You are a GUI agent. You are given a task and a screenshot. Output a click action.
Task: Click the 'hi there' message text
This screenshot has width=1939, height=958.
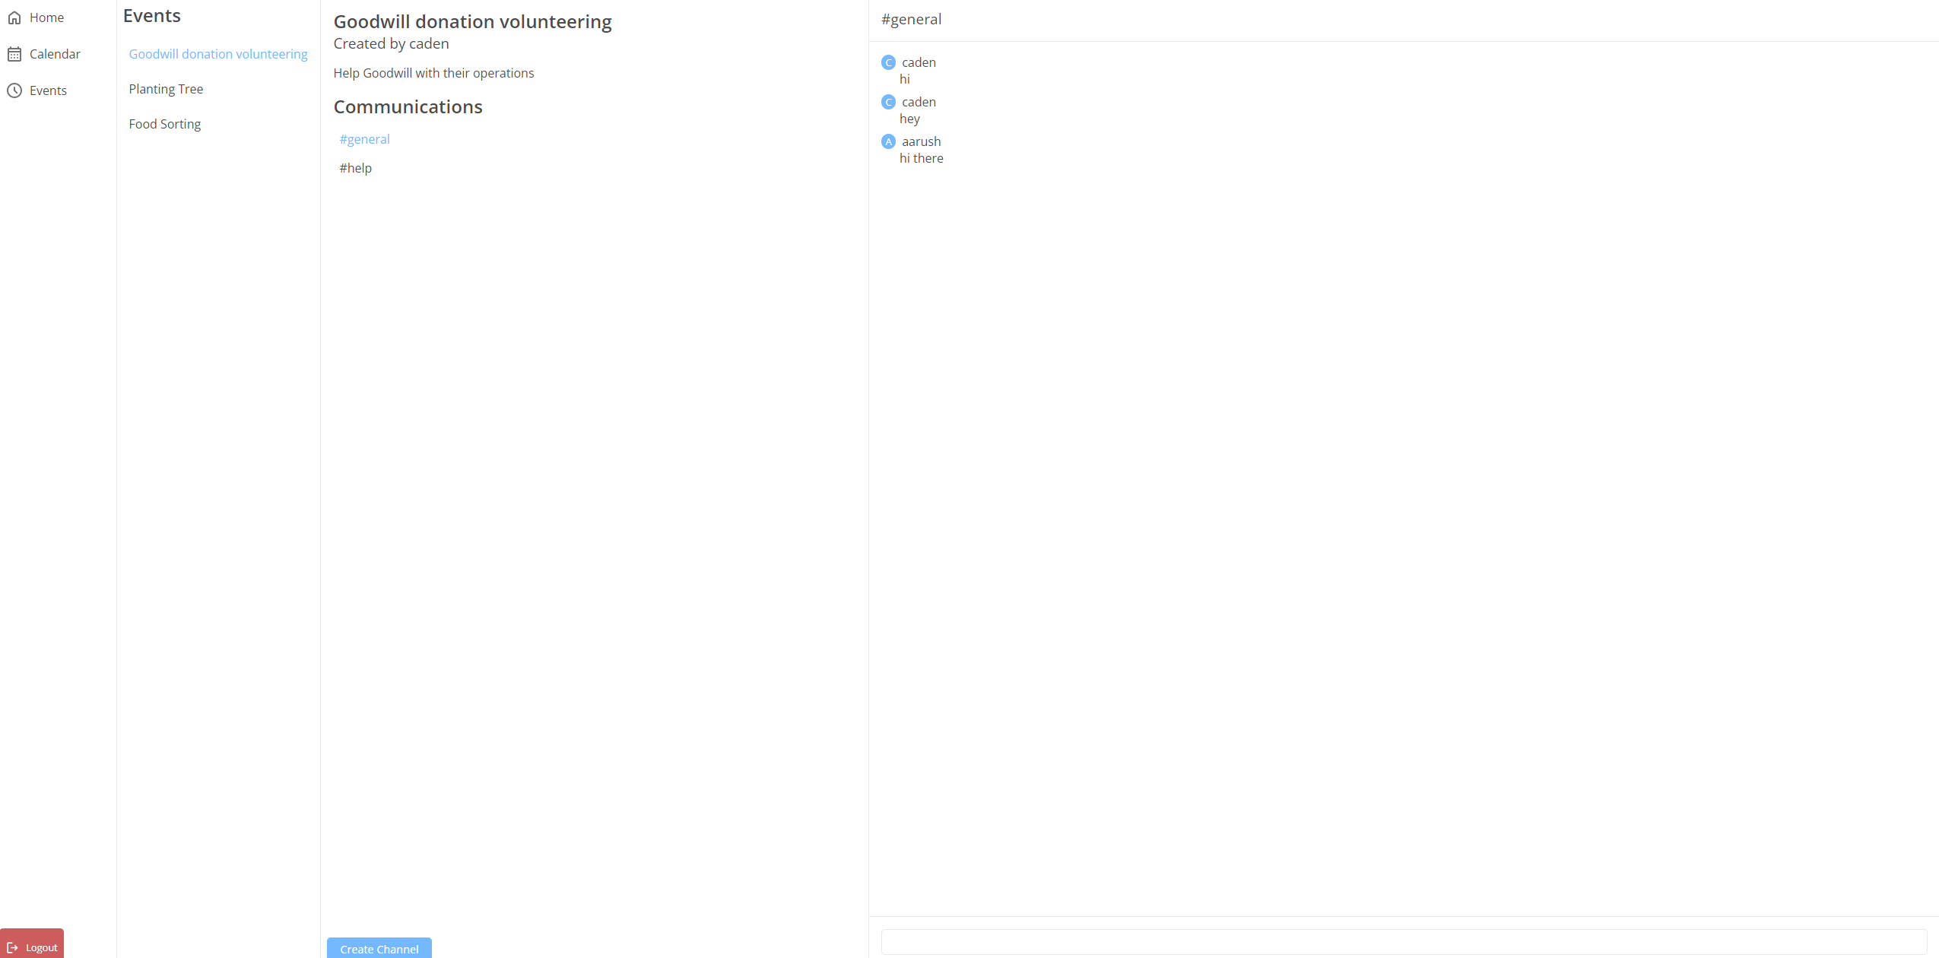point(921,158)
